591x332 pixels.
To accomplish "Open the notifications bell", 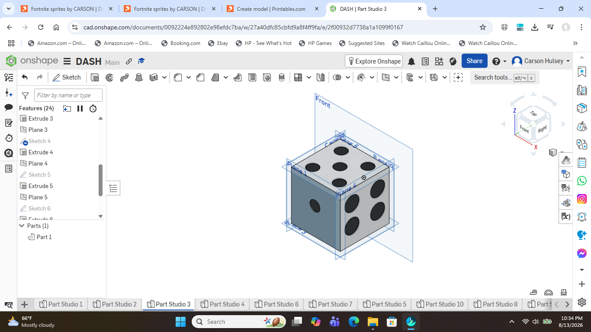I will (411, 61).
